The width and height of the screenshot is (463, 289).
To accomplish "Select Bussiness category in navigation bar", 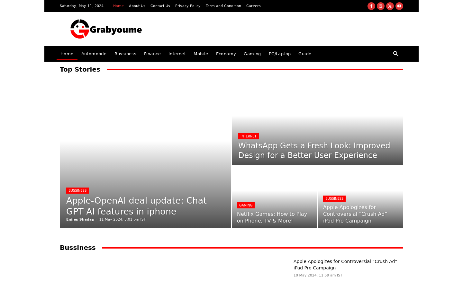I will [125, 54].
